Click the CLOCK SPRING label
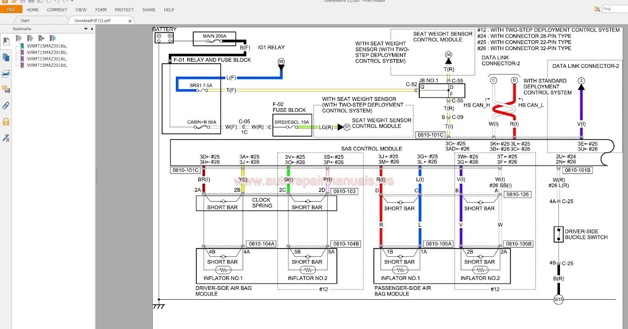The height and width of the screenshot is (329, 628). [x=262, y=203]
